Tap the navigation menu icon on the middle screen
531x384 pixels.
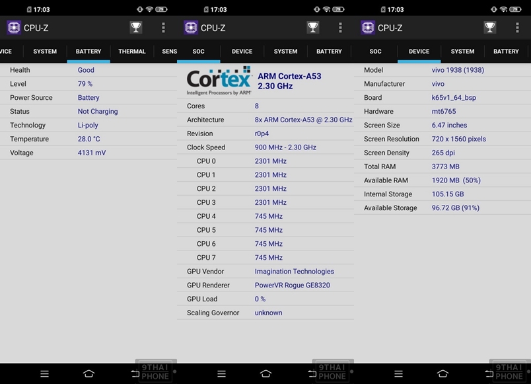(x=221, y=373)
